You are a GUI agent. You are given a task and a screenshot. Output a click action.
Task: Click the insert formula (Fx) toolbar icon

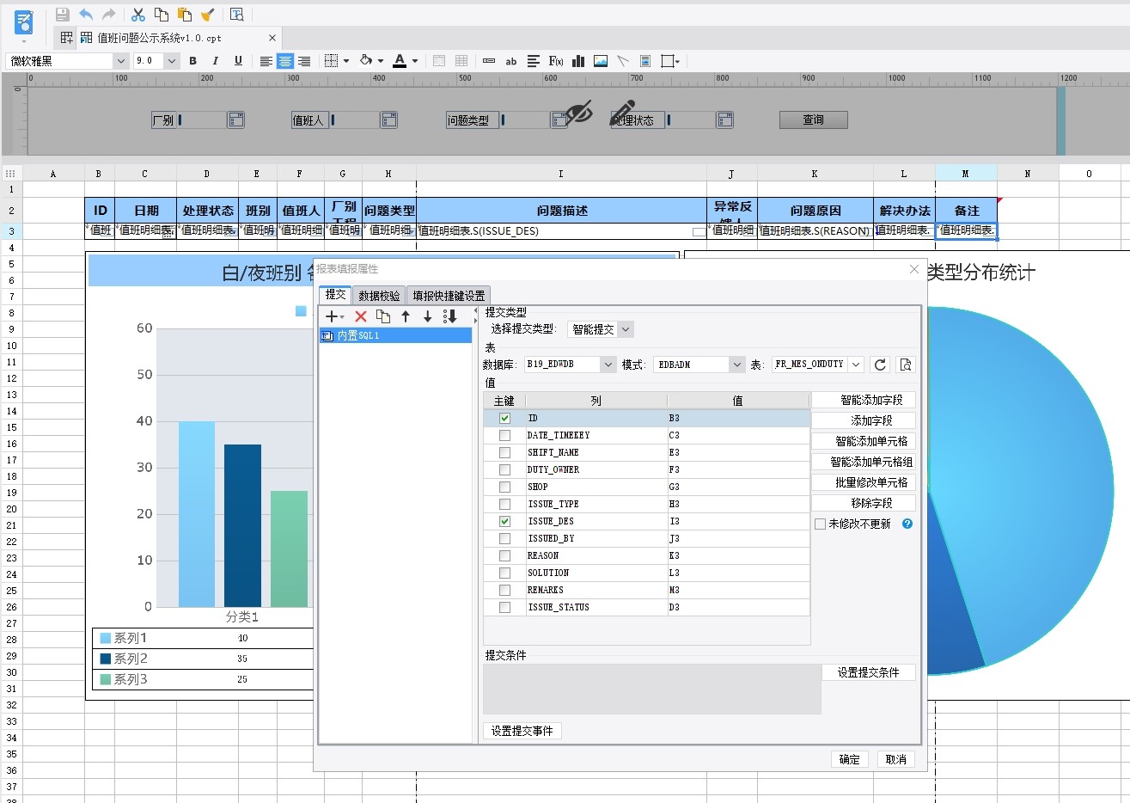click(556, 61)
